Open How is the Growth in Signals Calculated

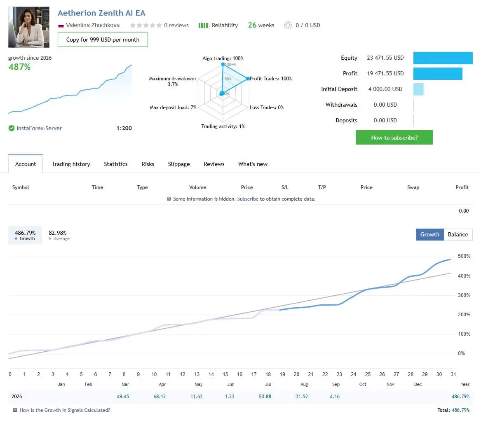(65, 410)
